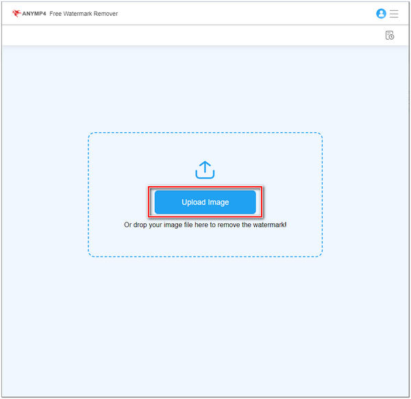Expand the three-line menu at top right
411x399 pixels.
point(395,14)
